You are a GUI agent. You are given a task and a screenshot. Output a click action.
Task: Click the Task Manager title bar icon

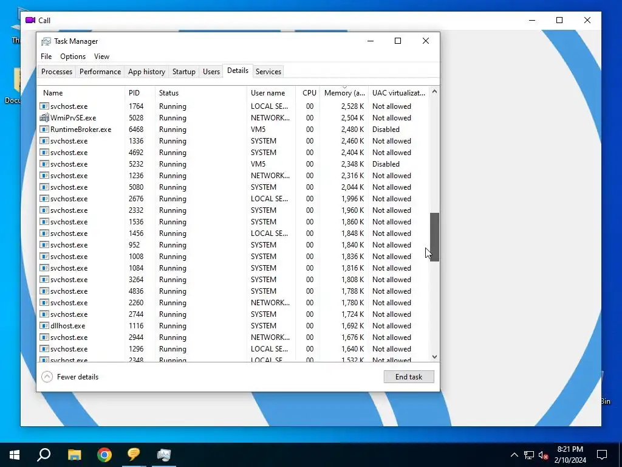click(46, 41)
